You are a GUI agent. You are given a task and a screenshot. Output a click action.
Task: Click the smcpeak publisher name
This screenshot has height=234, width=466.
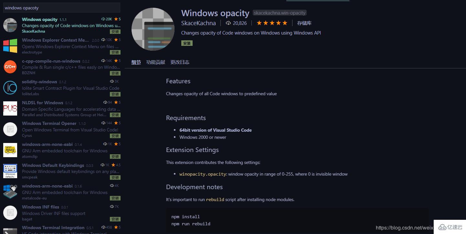[x=30, y=177]
